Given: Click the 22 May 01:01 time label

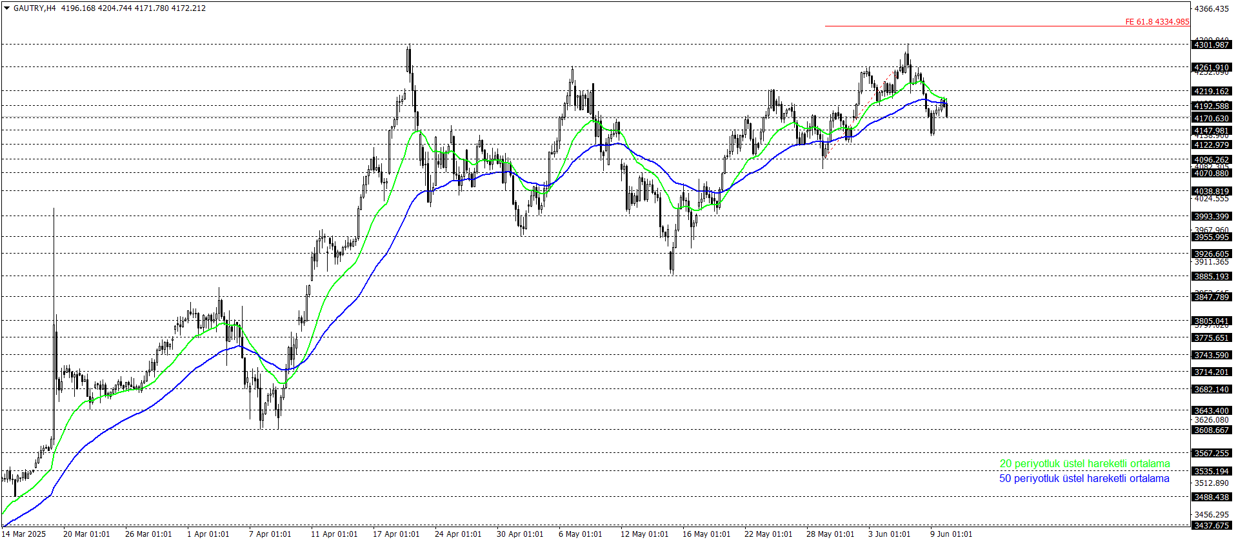Looking at the screenshot, I should click(x=768, y=534).
